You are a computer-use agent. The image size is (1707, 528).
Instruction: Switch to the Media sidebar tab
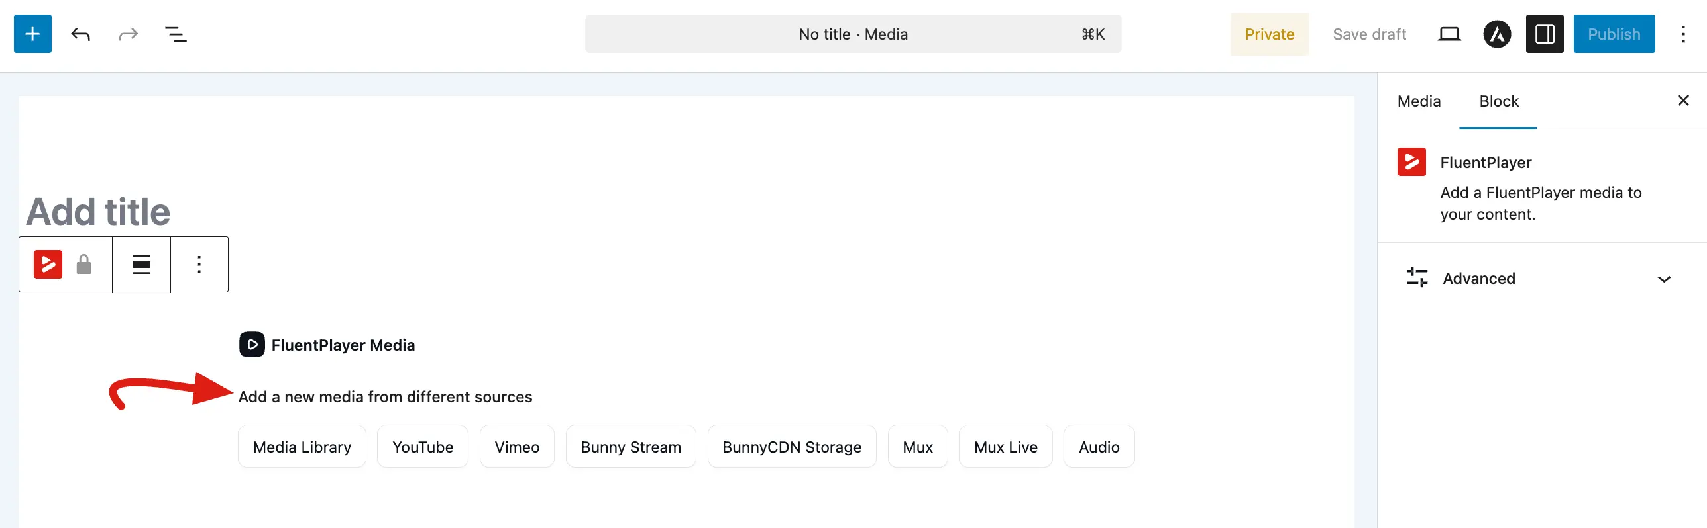tap(1419, 101)
